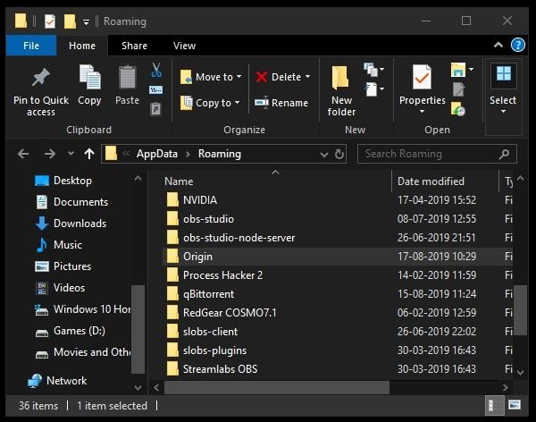Click AppData in the address path

coord(157,154)
